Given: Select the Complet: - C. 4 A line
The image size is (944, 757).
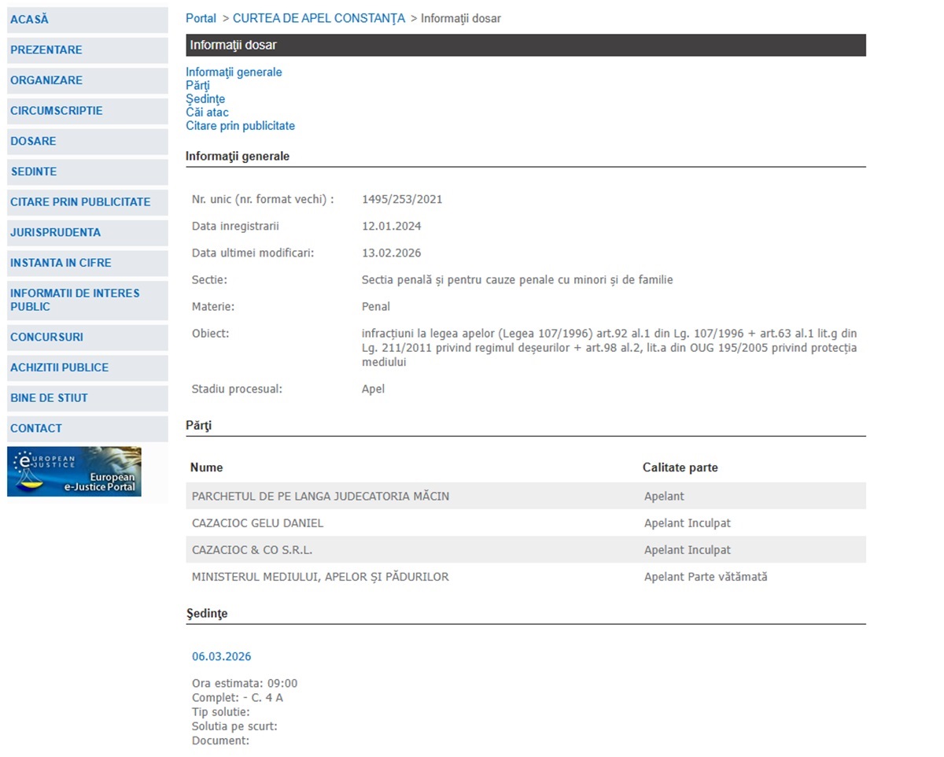Looking at the screenshot, I should pos(238,698).
